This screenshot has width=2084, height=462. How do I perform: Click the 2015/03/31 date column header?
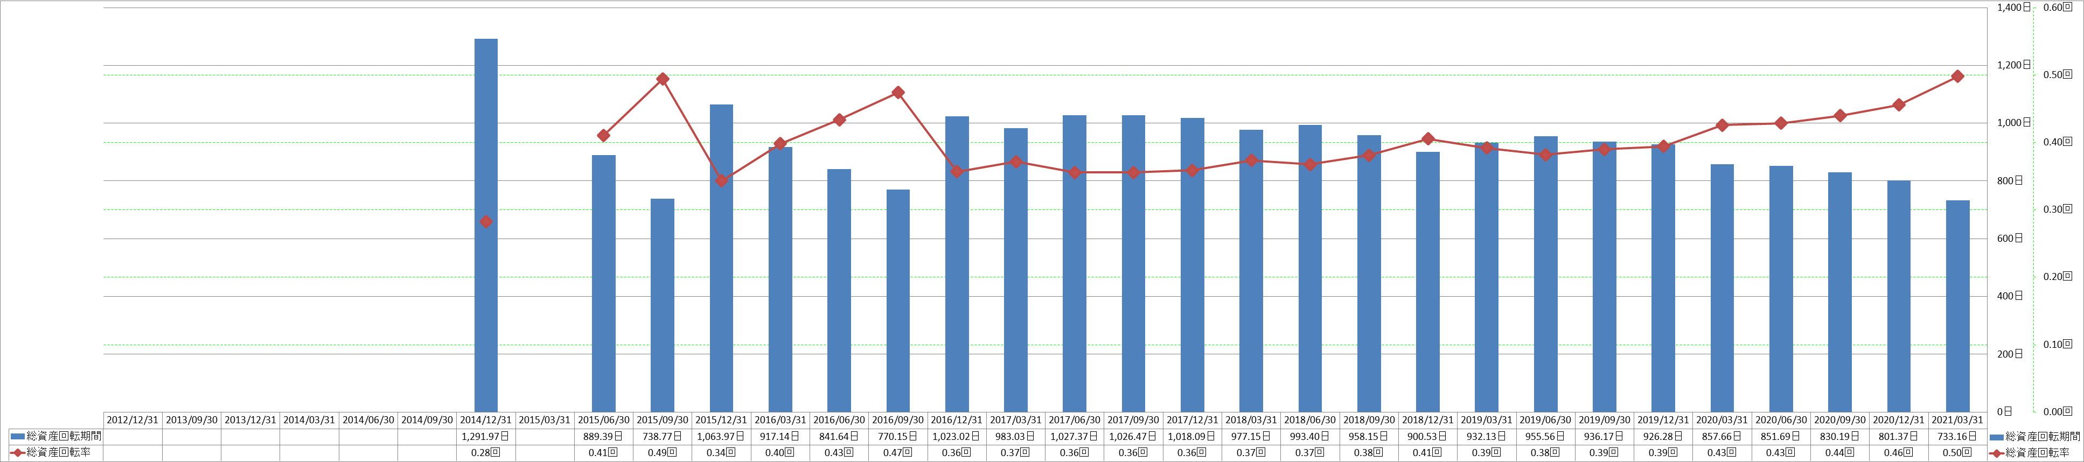tap(545, 420)
